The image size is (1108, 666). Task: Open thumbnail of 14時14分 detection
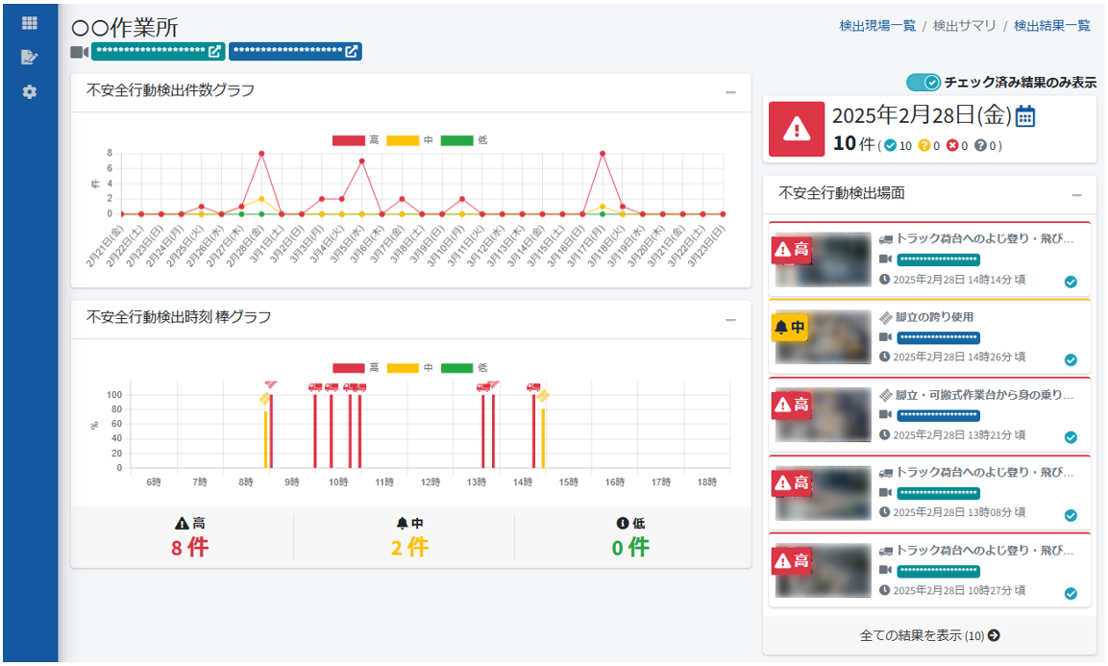[823, 259]
